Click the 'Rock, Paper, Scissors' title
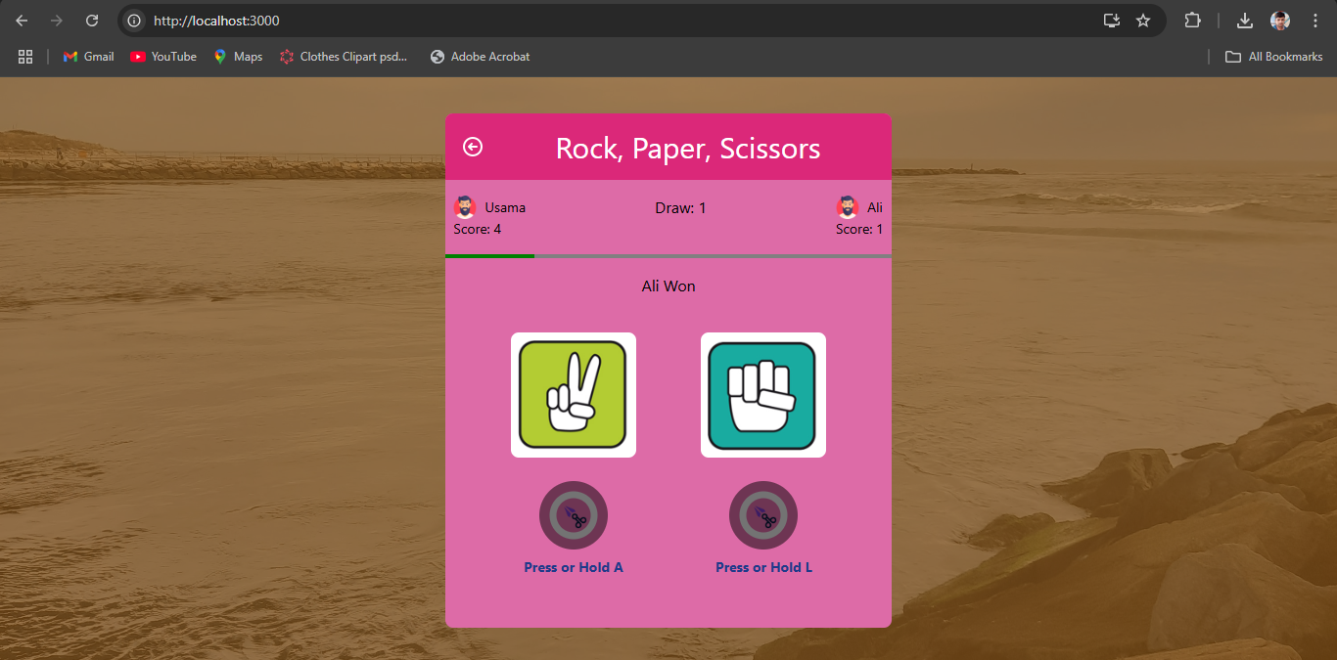Screen dimensions: 1337x660 pos(688,148)
